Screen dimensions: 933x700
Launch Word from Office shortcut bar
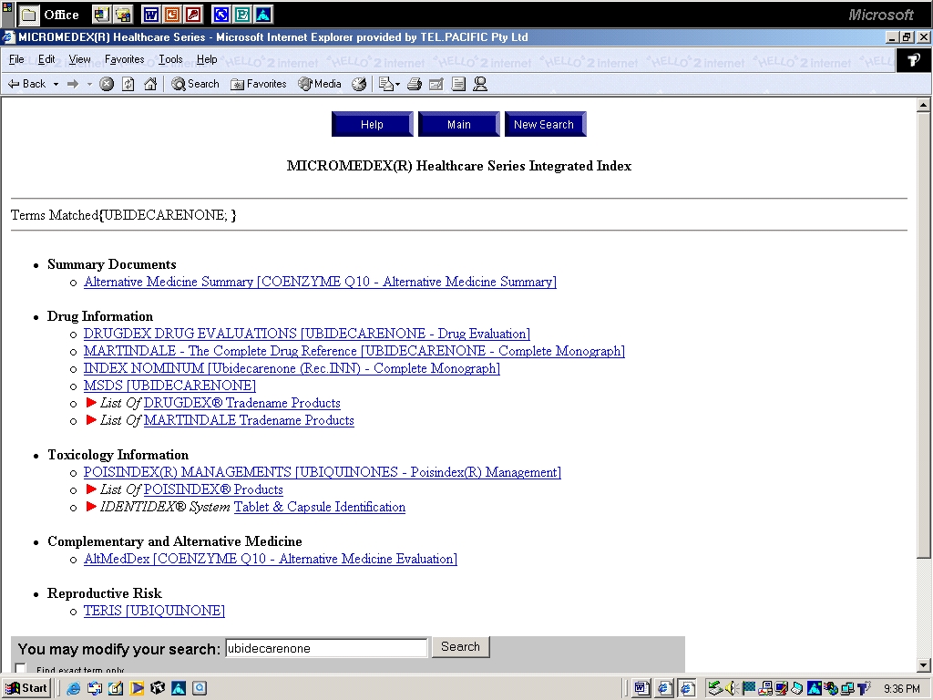(151, 15)
